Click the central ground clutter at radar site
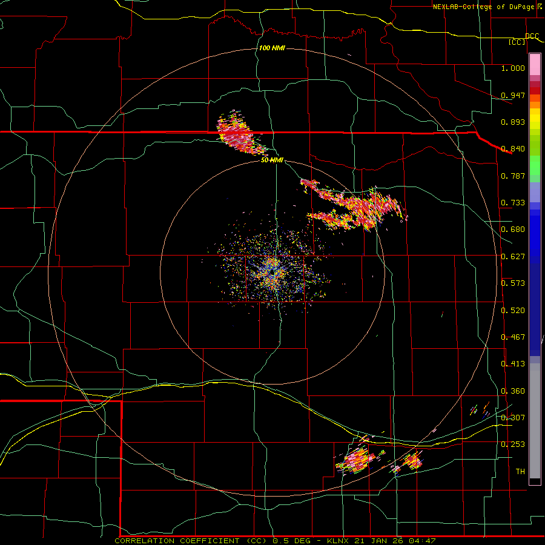Screen dimensions: 545x545 pos(273,271)
